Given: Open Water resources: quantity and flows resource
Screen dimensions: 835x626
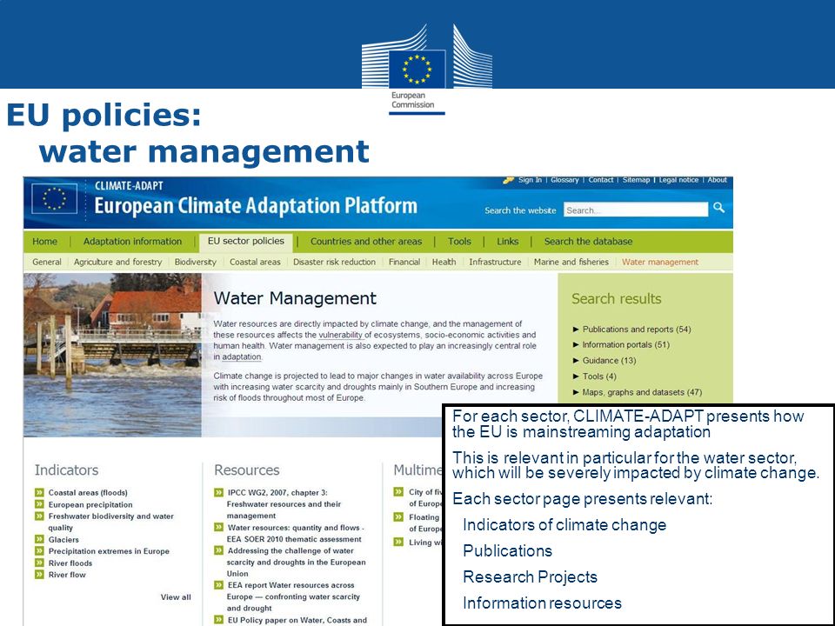Looking at the screenshot, I should coord(296,533).
